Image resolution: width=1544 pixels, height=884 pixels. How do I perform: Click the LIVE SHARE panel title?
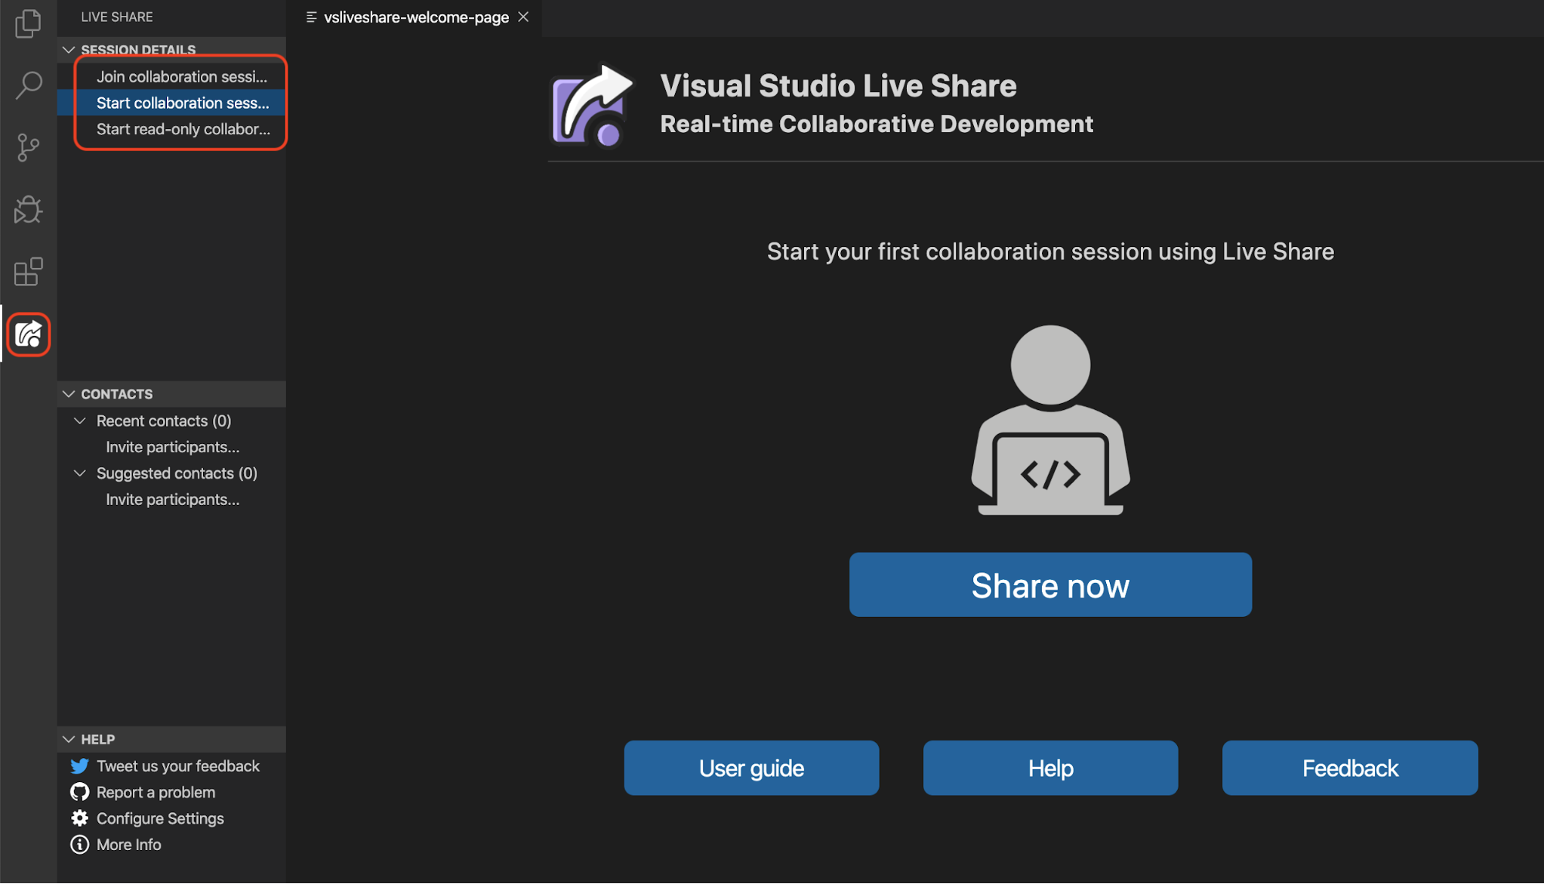click(117, 17)
